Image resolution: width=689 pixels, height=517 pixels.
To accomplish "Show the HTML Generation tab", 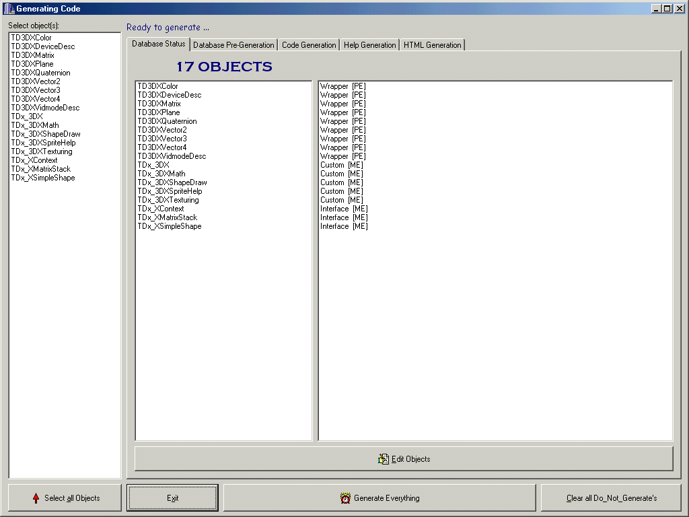I will tap(432, 45).
